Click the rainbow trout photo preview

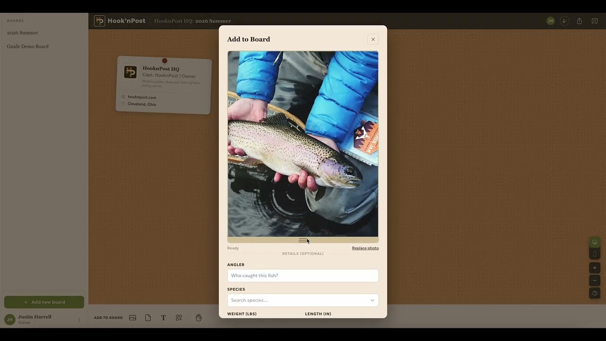point(303,144)
